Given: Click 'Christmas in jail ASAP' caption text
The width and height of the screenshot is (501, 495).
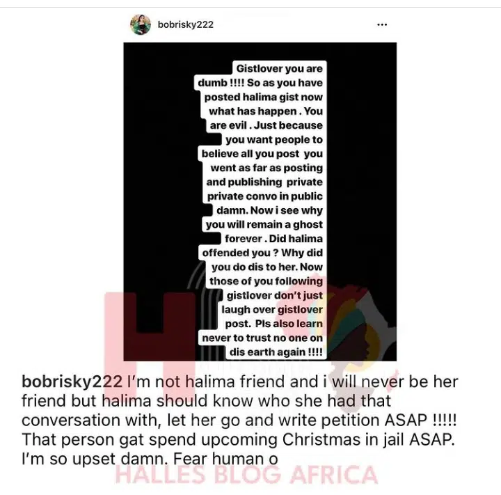Looking at the screenshot, I should [368, 440].
